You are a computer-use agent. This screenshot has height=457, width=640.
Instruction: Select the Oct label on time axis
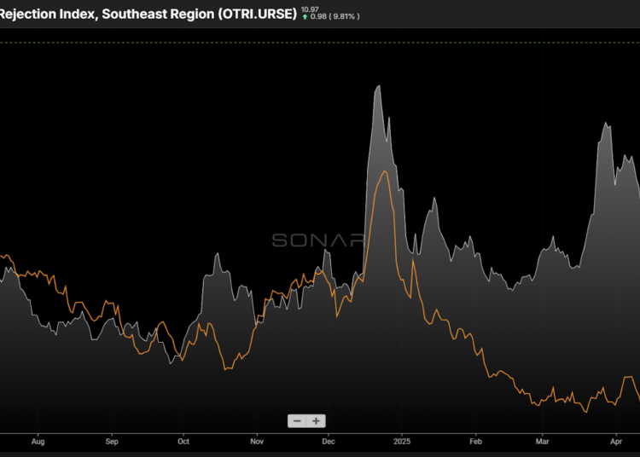[x=183, y=443]
